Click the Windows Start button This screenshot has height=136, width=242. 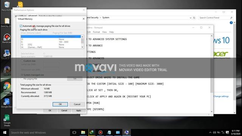[x=5, y=133]
